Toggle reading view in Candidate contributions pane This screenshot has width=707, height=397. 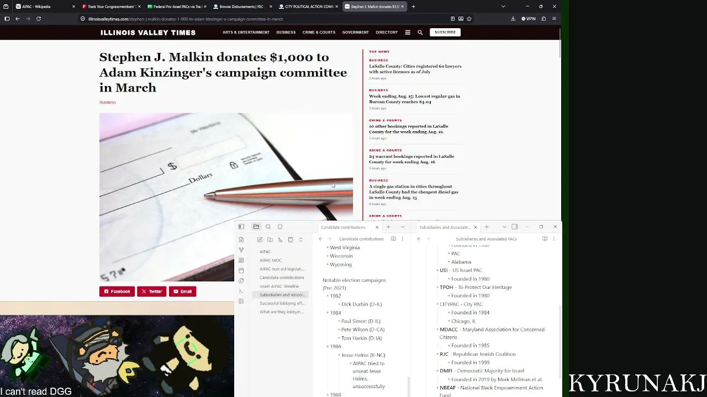[393, 239]
